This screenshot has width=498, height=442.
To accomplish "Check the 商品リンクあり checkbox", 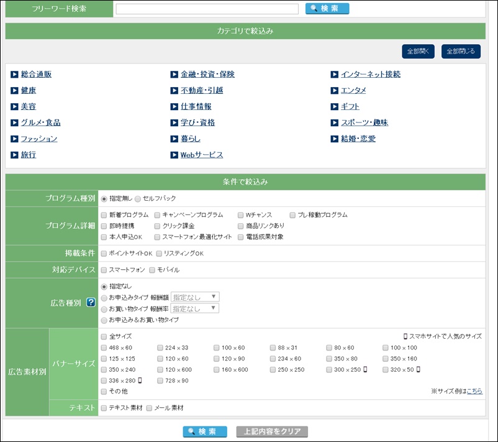I will click(241, 226).
